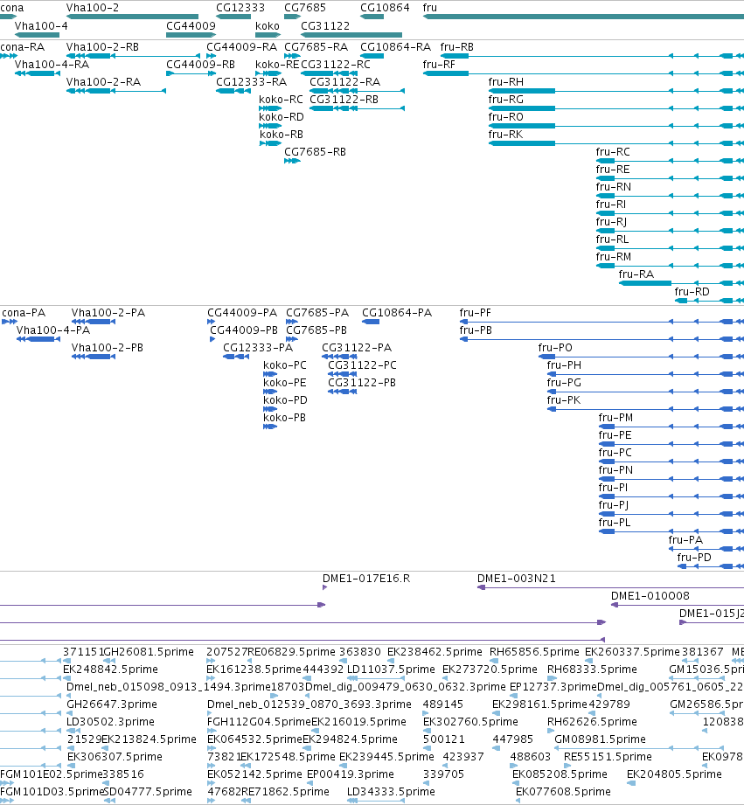The width and height of the screenshot is (744, 805).
Task: Click the fru-RH transcript
Action: [x=616, y=91]
